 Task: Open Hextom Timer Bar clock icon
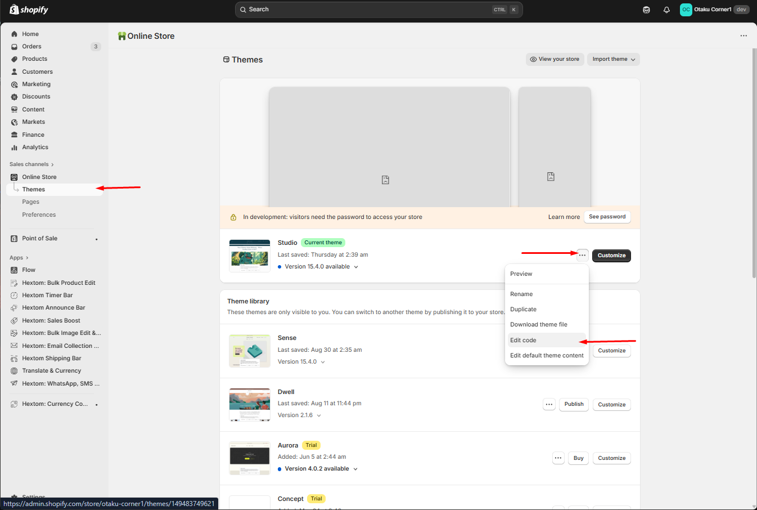click(x=14, y=296)
